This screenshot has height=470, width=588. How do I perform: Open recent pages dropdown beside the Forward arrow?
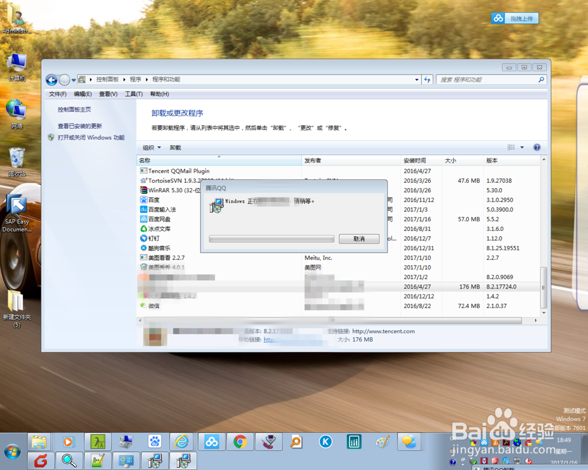click(73, 80)
